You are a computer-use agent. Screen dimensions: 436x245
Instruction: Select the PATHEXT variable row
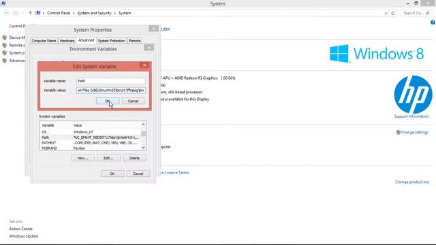91,143
